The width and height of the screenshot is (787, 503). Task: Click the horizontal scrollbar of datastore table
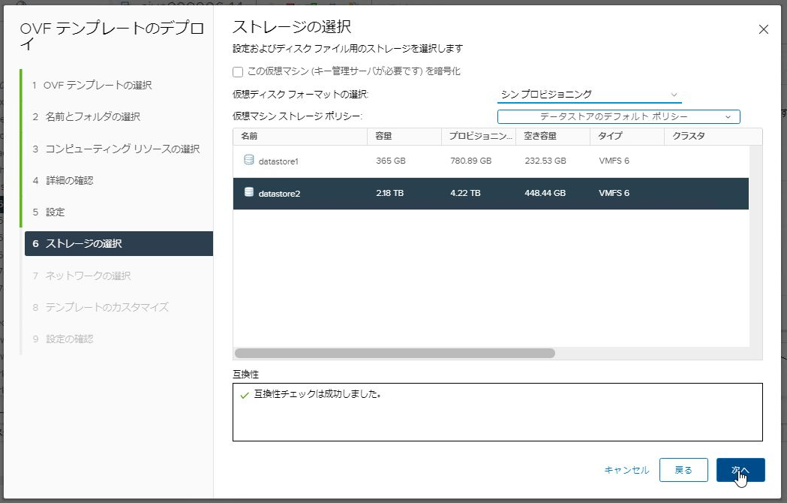click(x=395, y=354)
